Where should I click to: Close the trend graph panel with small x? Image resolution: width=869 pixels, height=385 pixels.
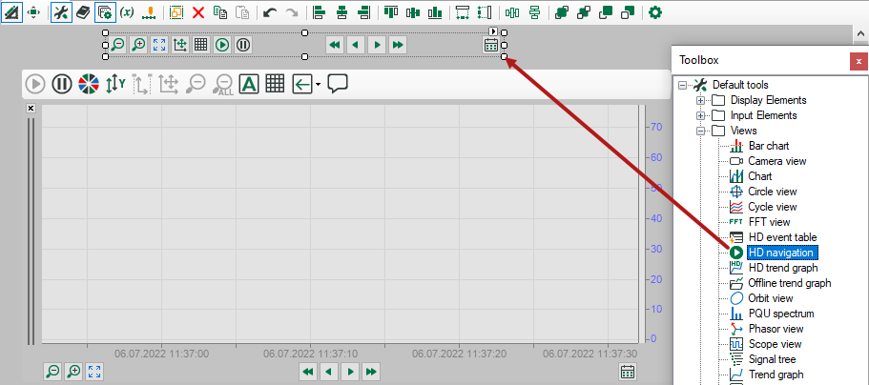click(31, 108)
